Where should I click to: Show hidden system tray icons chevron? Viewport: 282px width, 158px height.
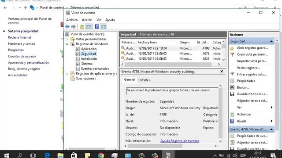pos(215,156)
